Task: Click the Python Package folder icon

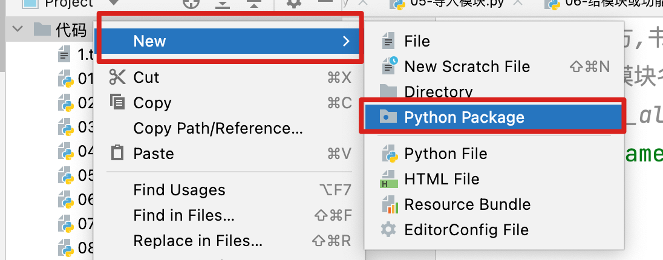Action: (388, 117)
